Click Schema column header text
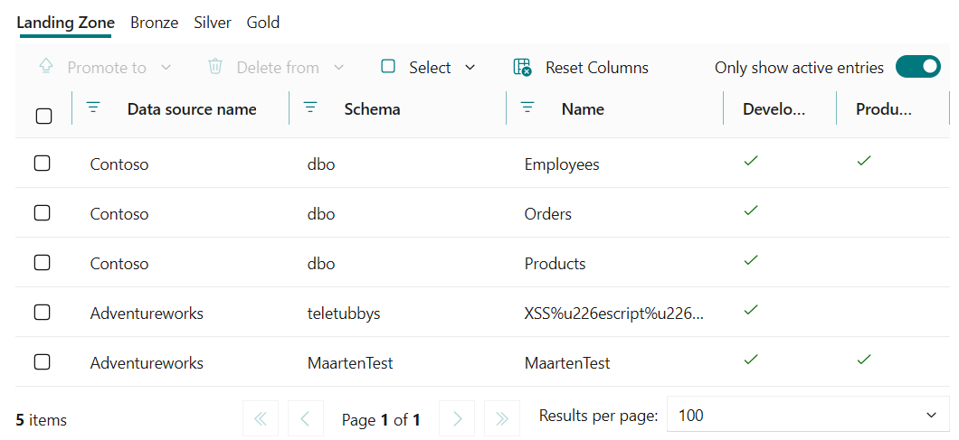The width and height of the screenshot is (959, 440). [x=372, y=108]
